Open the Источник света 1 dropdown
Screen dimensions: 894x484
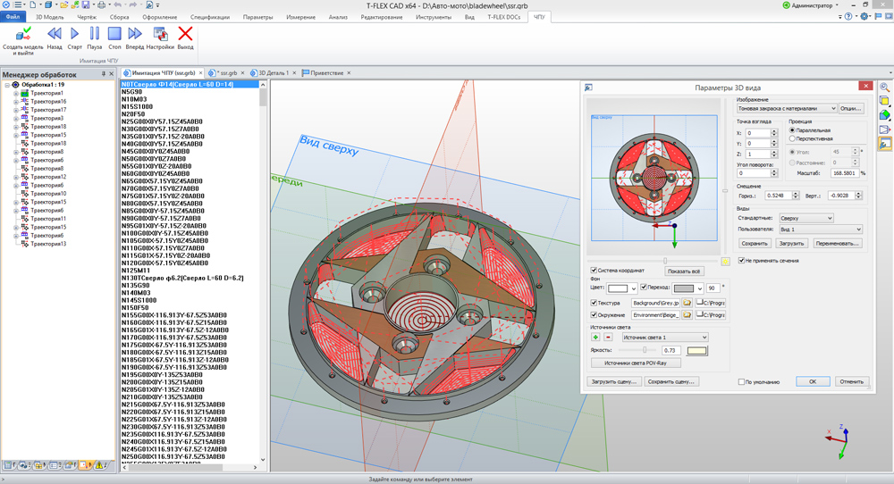pos(666,337)
